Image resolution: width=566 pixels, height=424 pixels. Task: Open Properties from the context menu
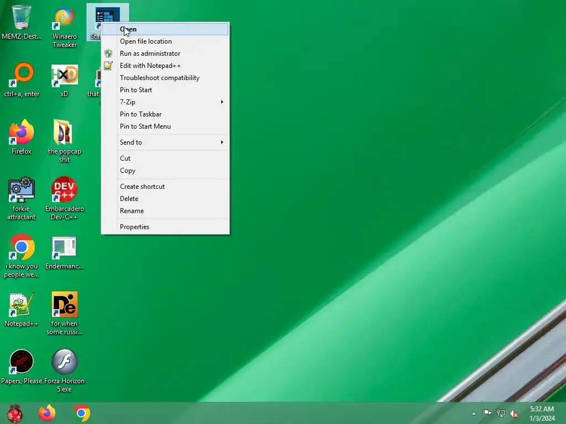coord(165,227)
